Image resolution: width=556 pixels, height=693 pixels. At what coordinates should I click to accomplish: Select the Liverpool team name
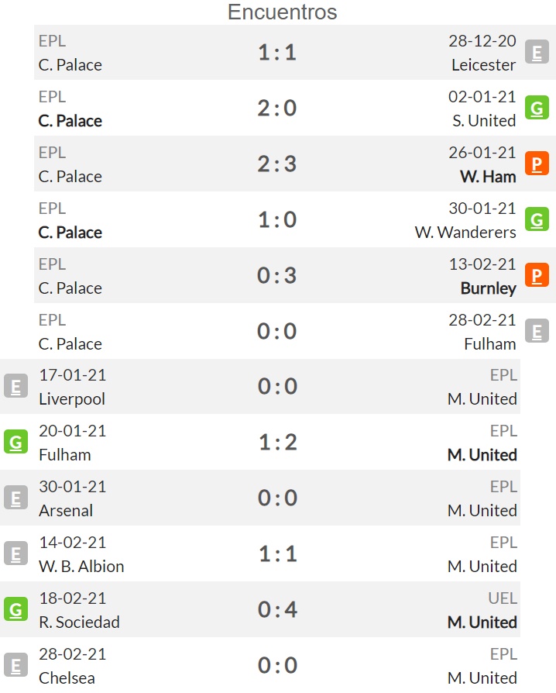(72, 399)
